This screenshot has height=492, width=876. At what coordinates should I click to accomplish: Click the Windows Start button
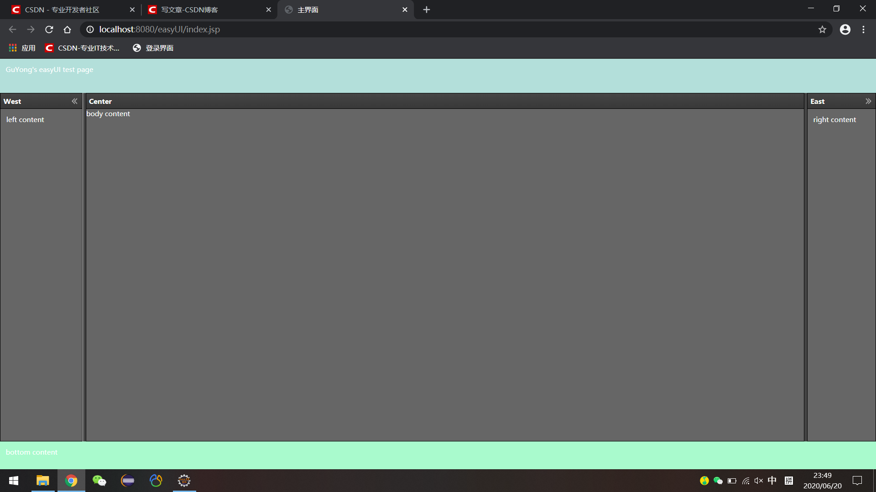pos(14,481)
